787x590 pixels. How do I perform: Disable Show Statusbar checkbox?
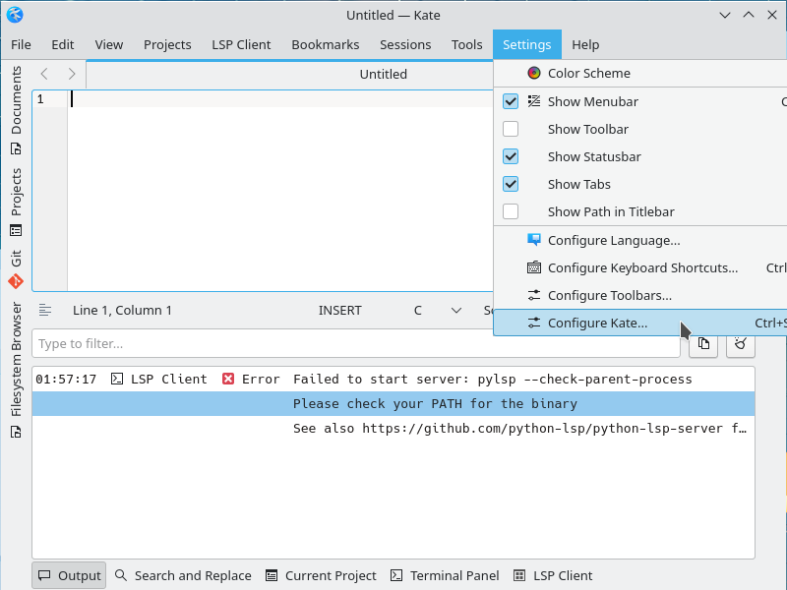pyautogui.click(x=511, y=156)
